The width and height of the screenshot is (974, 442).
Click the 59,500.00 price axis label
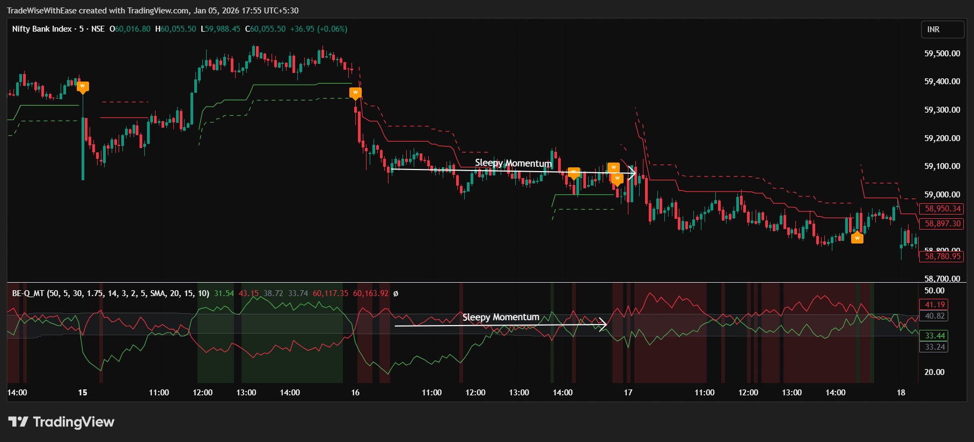(942, 54)
